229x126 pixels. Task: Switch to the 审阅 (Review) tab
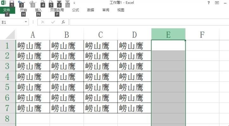click(106, 10)
